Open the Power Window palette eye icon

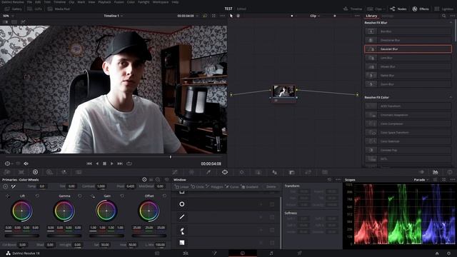click(x=225, y=172)
